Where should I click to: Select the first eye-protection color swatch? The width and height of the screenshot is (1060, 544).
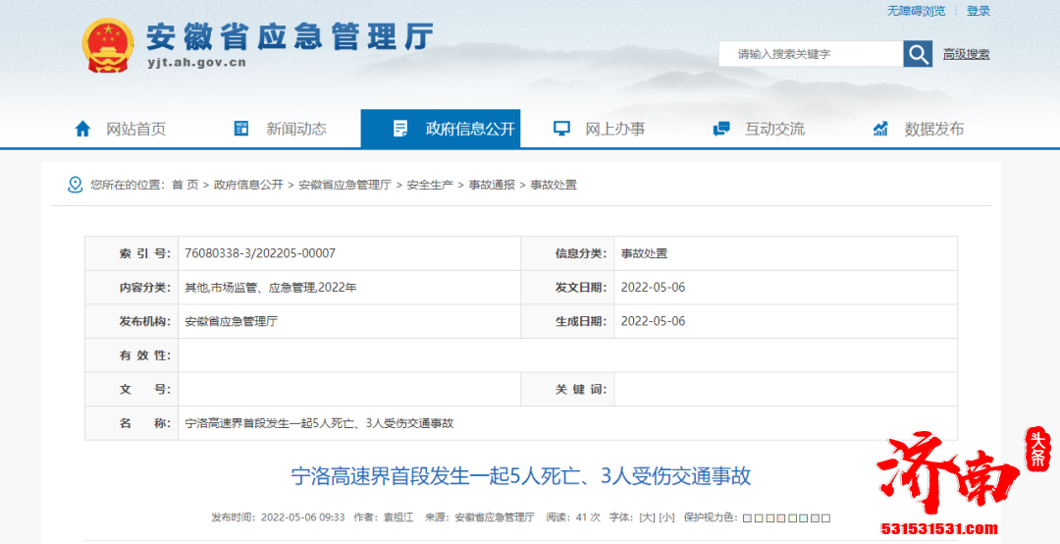[x=747, y=518]
